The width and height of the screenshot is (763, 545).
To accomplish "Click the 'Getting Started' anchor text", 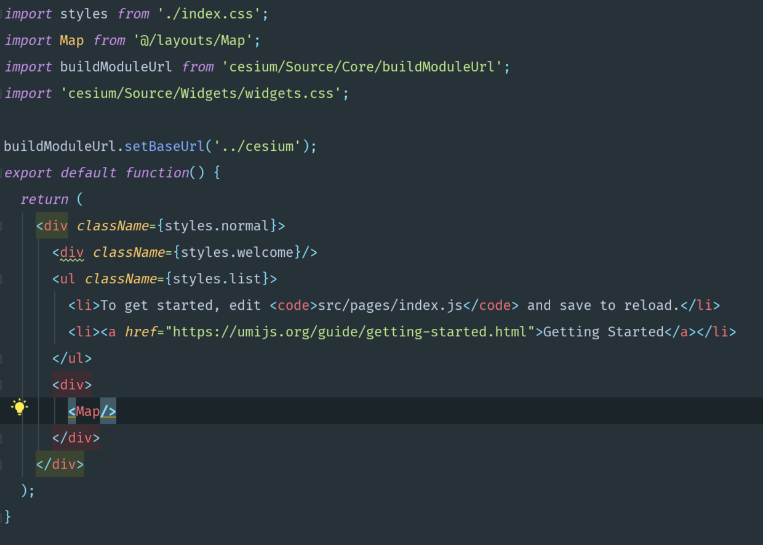I will [603, 332].
